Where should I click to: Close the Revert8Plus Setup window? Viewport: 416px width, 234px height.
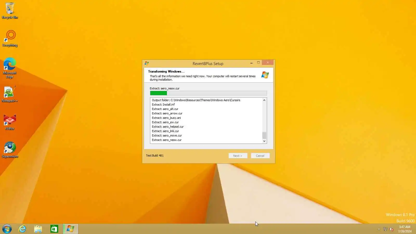tap(268, 63)
